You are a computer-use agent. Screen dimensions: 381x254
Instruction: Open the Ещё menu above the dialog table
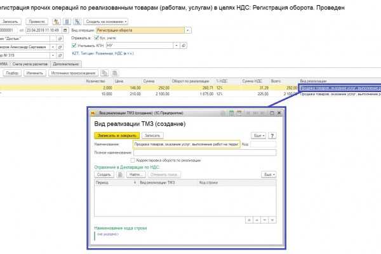click(269, 175)
